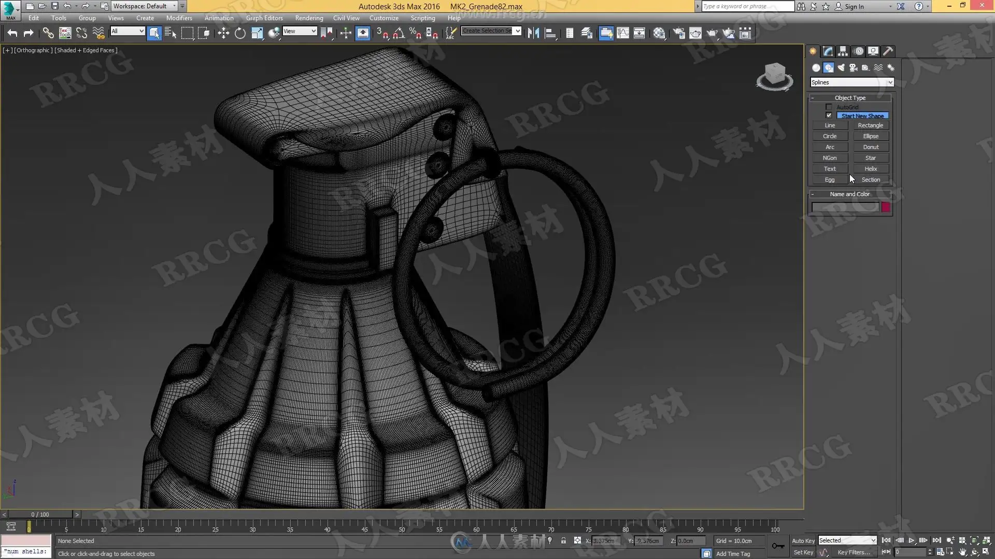995x559 pixels.
Task: Select the Rotate transform tool
Action: coord(240,34)
